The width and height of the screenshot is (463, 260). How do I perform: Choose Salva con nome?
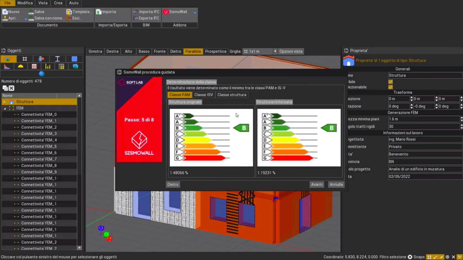(46, 18)
